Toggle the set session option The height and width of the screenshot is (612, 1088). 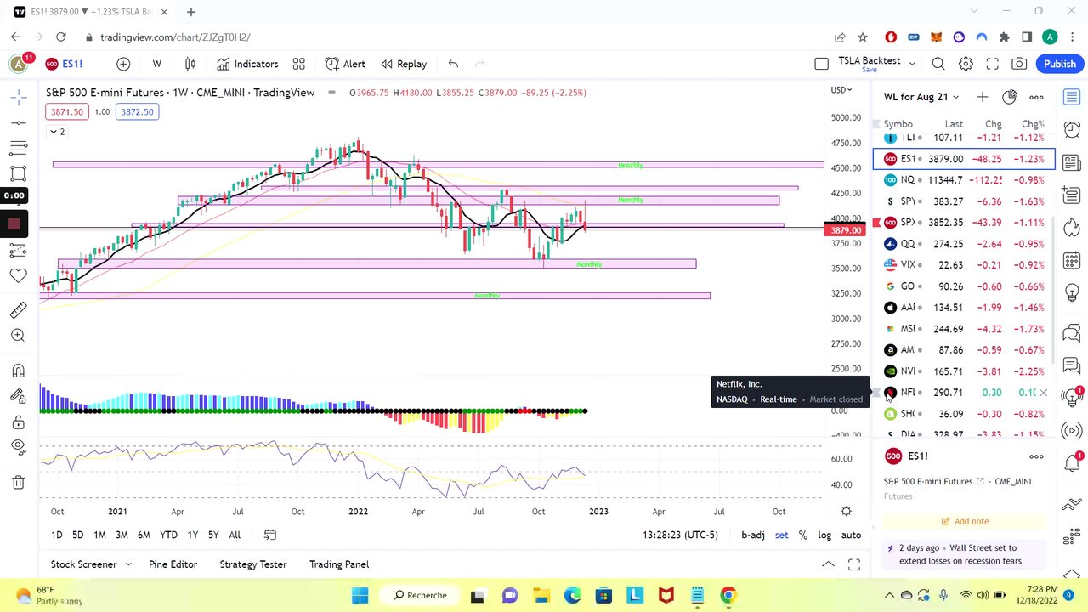(x=781, y=535)
